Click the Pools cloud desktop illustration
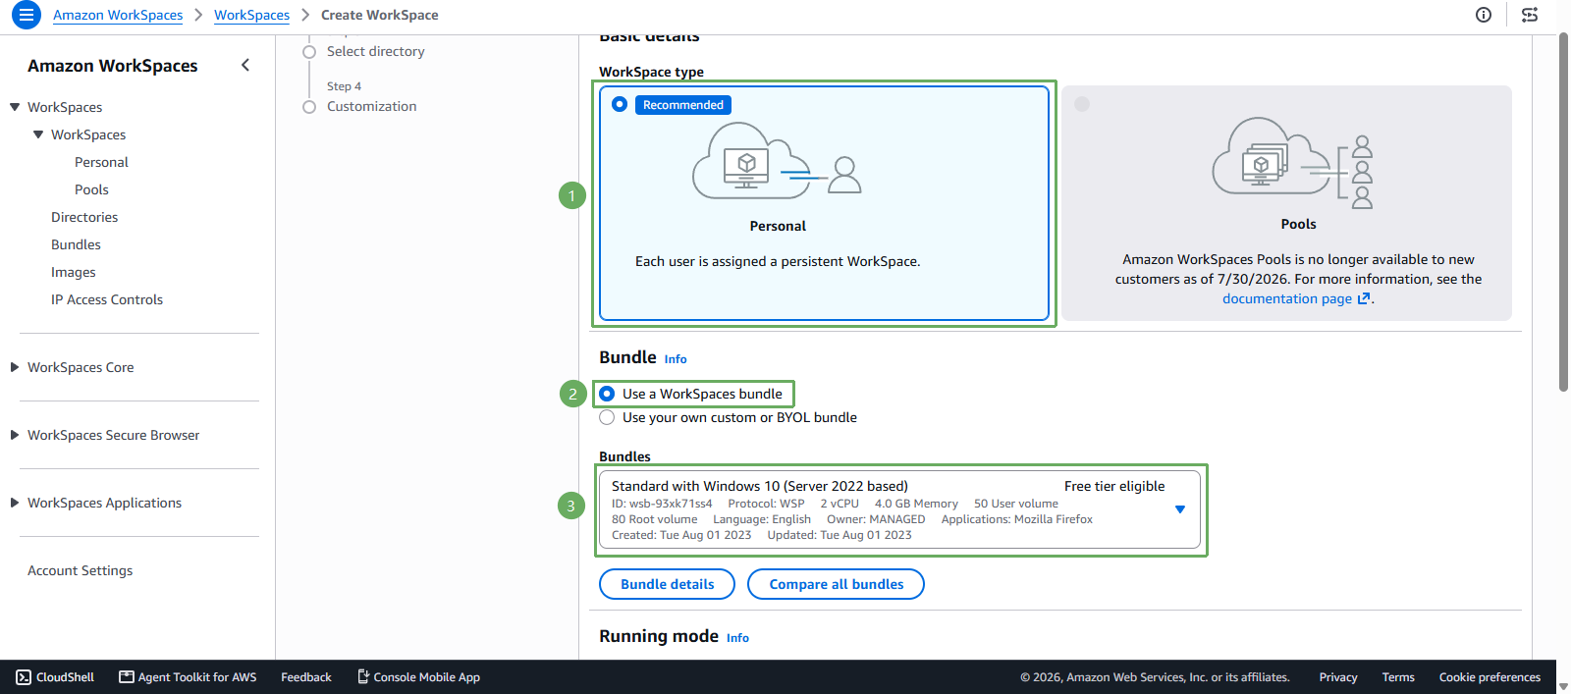The image size is (1571, 694). [x=1293, y=163]
